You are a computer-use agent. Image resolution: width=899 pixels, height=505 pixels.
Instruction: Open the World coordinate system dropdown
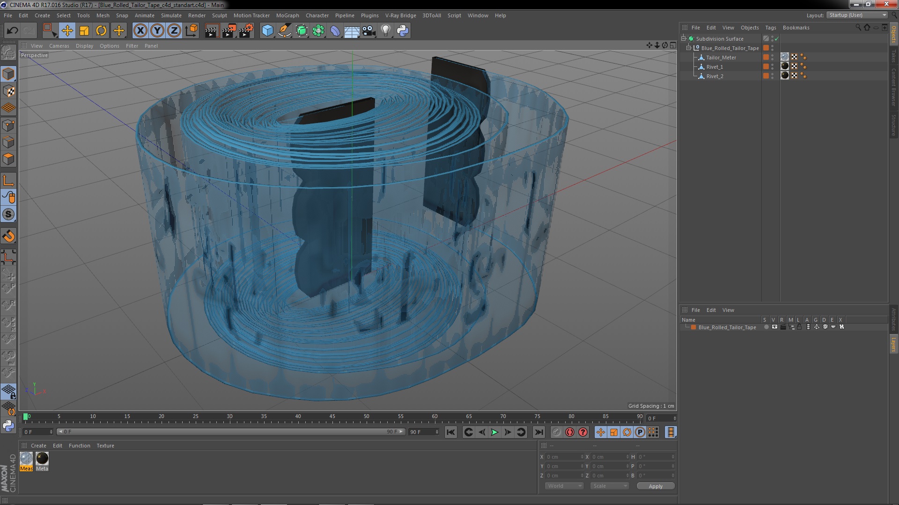tap(564, 486)
